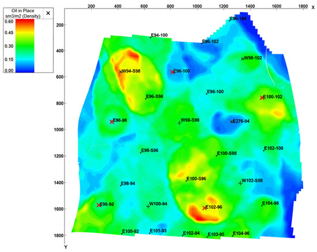Image resolution: width=317 pixels, height=252 pixels.
Task: Click the Oil in Place legend title
Action: tap(23, 13)
